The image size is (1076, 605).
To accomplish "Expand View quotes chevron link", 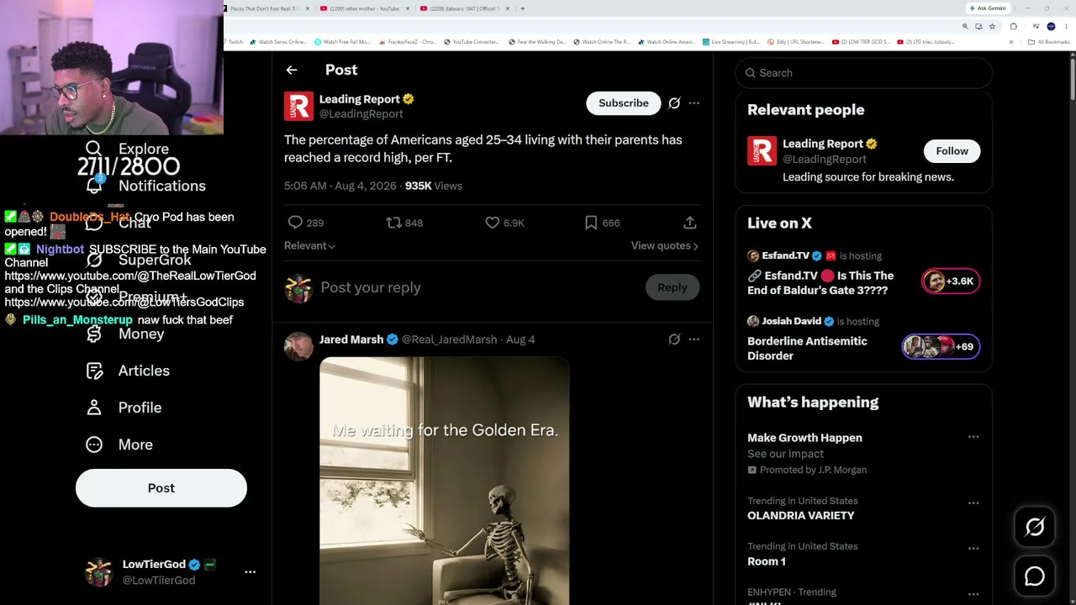I will pos(665,245).
